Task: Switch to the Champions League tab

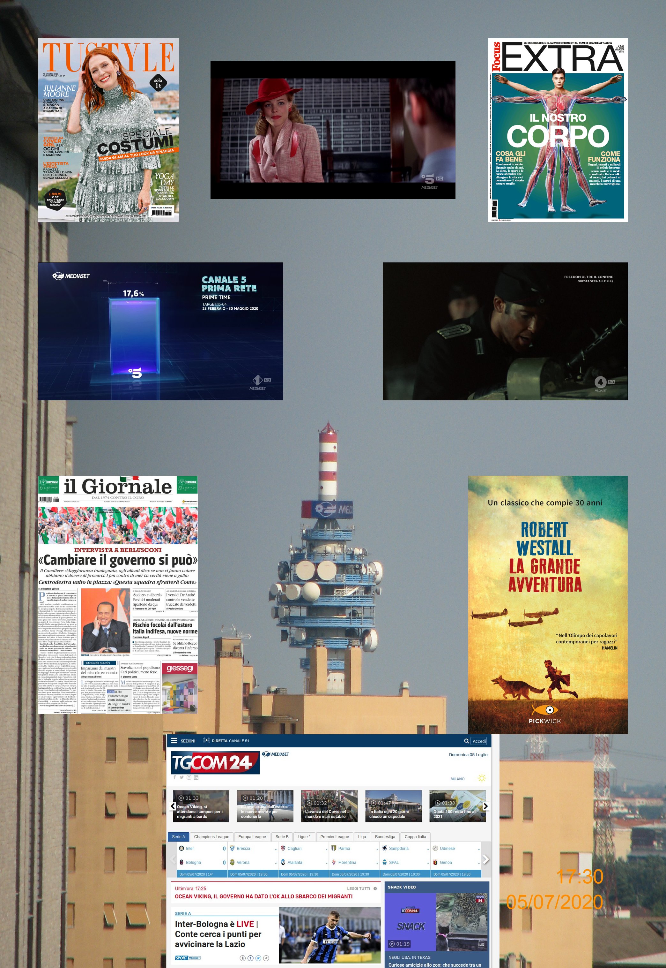Action: click(x=211, y=837)
